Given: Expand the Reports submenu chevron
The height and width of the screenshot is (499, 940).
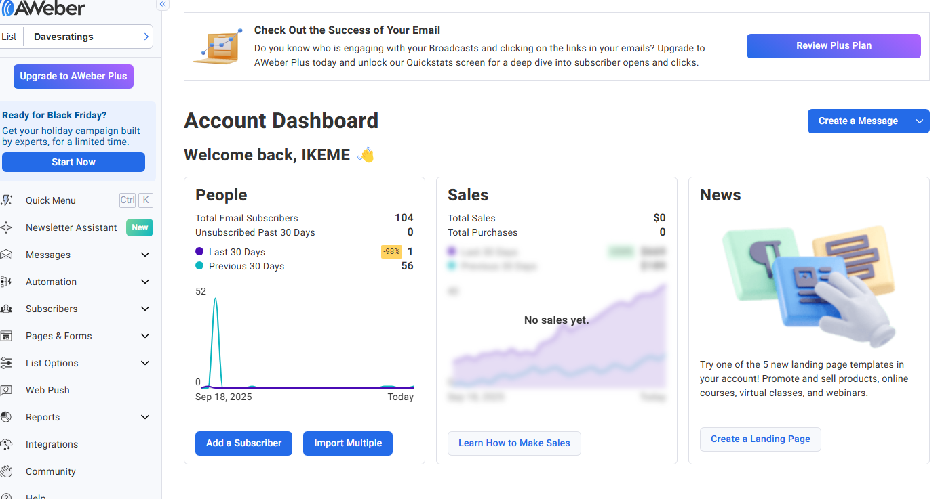Looking at the screenshot, I should [144, 417].
